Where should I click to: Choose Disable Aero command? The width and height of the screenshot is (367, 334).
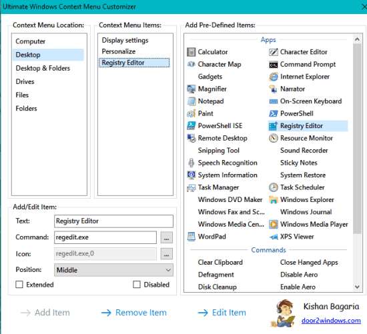pos(299,275)
